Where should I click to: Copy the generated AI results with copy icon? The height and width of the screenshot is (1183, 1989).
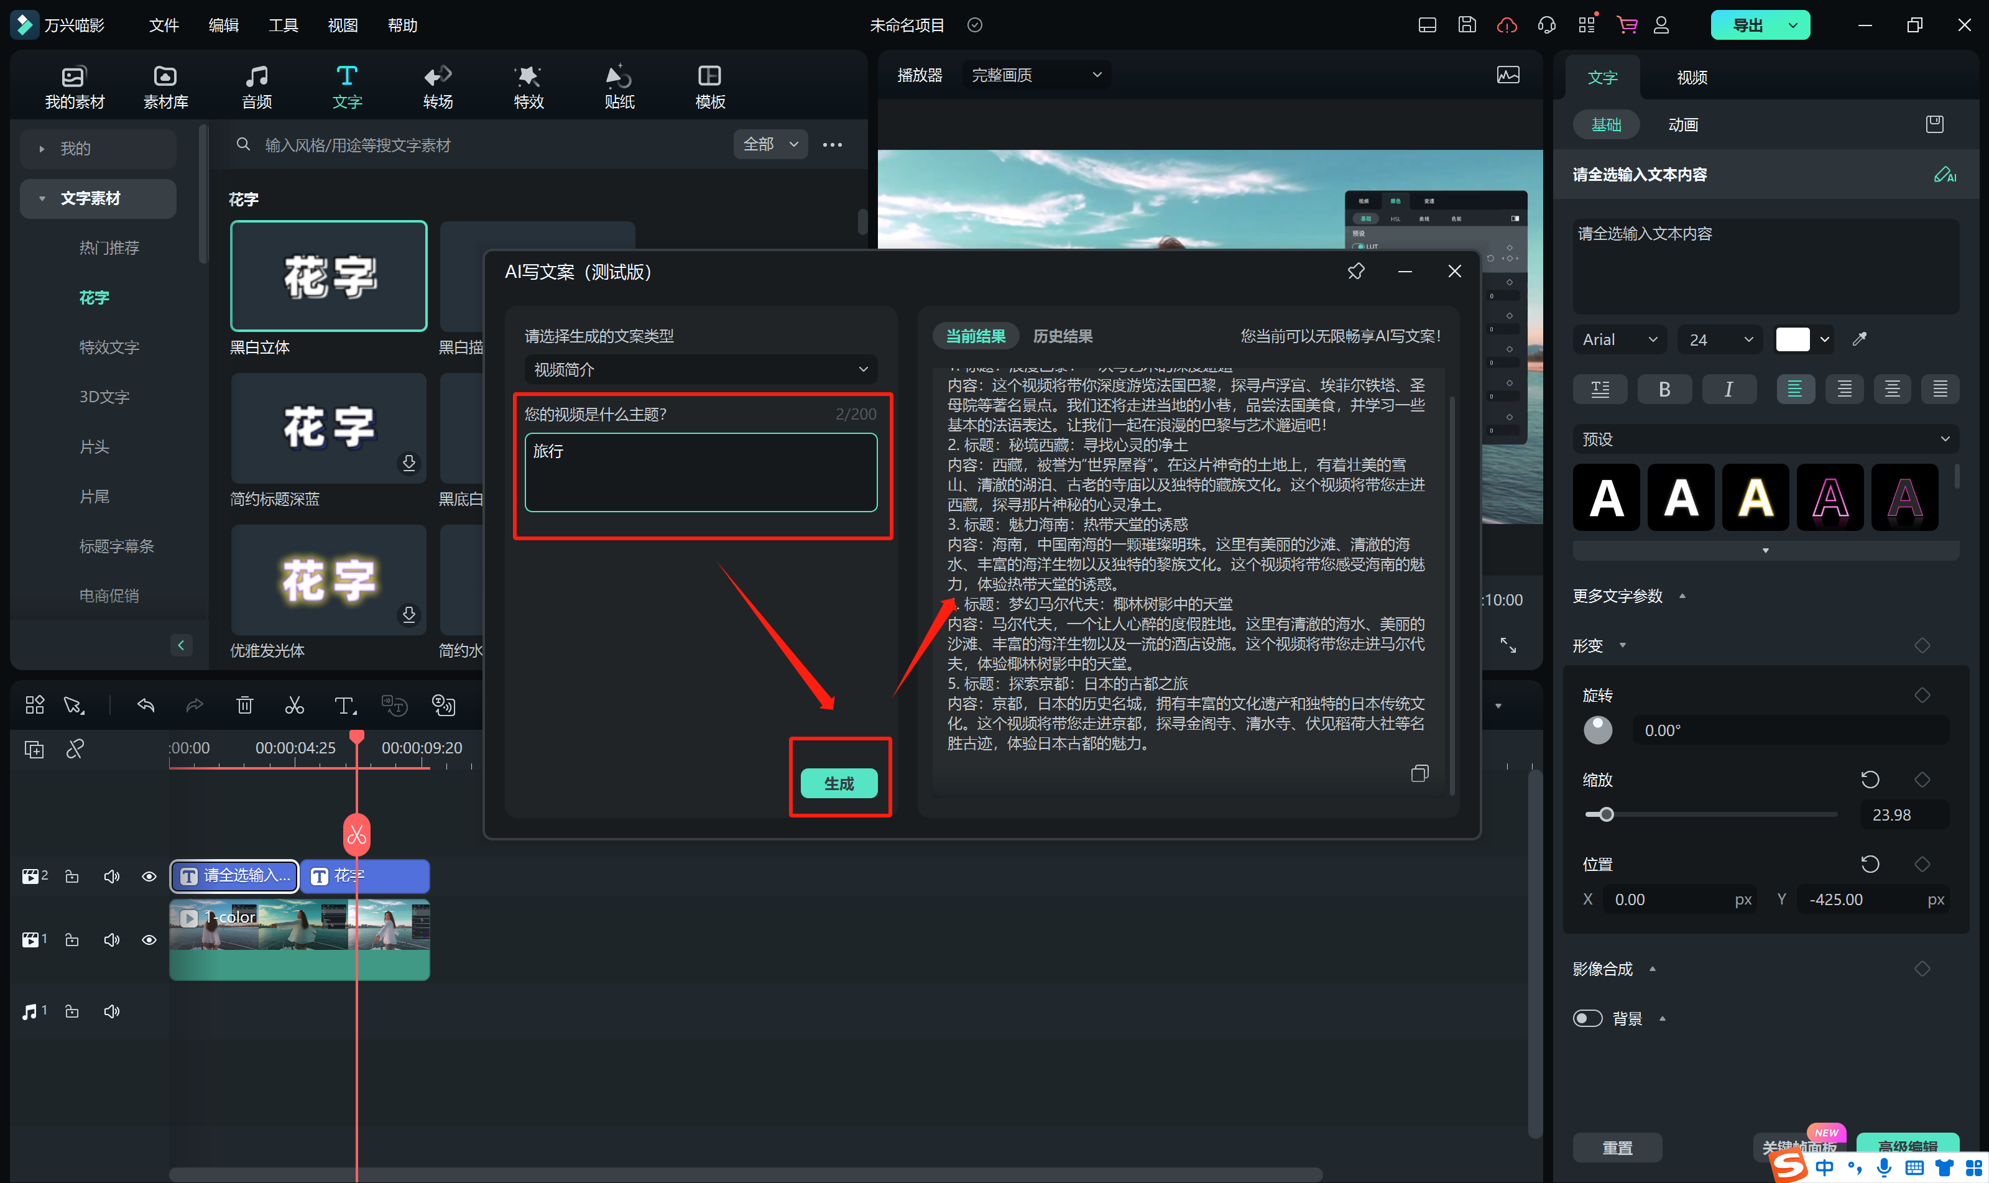(x=1419, y=773)
